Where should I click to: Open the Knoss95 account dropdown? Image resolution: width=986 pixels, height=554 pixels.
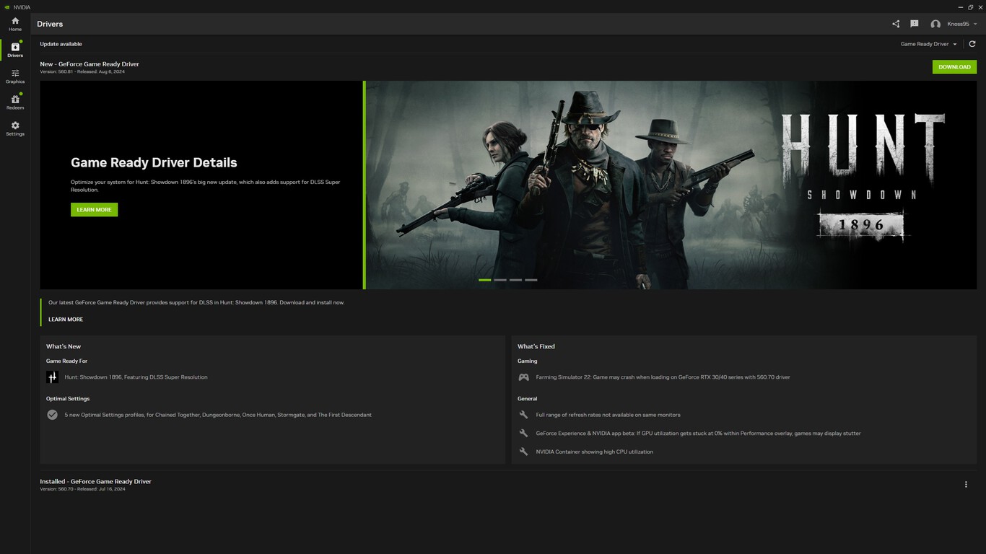[x=961, y=24]
